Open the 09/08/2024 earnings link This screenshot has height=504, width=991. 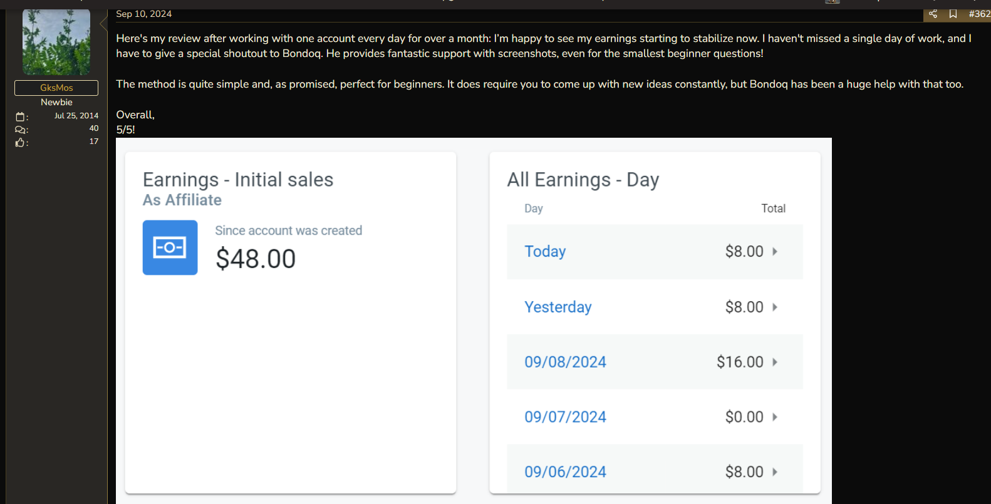[x=565, y=362]
